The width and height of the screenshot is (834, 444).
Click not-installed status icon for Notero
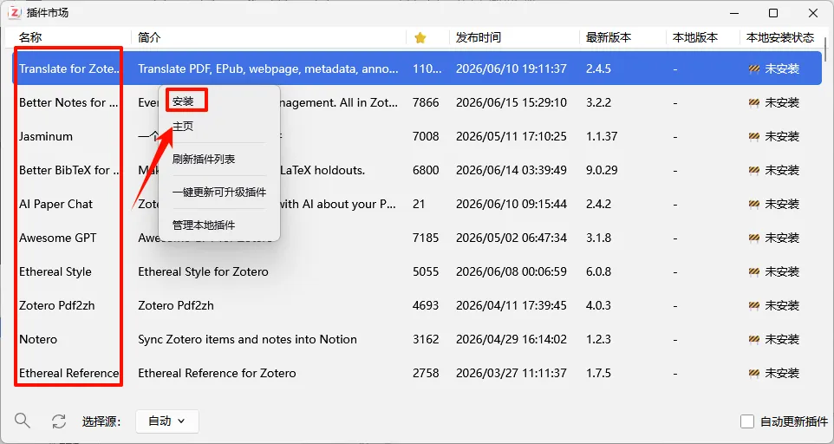753,339
